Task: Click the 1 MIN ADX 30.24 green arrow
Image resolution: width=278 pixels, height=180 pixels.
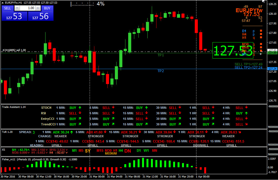Action: pos(72,132)
